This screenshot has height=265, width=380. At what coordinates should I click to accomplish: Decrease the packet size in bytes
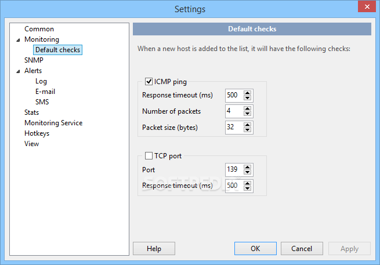(248, 130)
